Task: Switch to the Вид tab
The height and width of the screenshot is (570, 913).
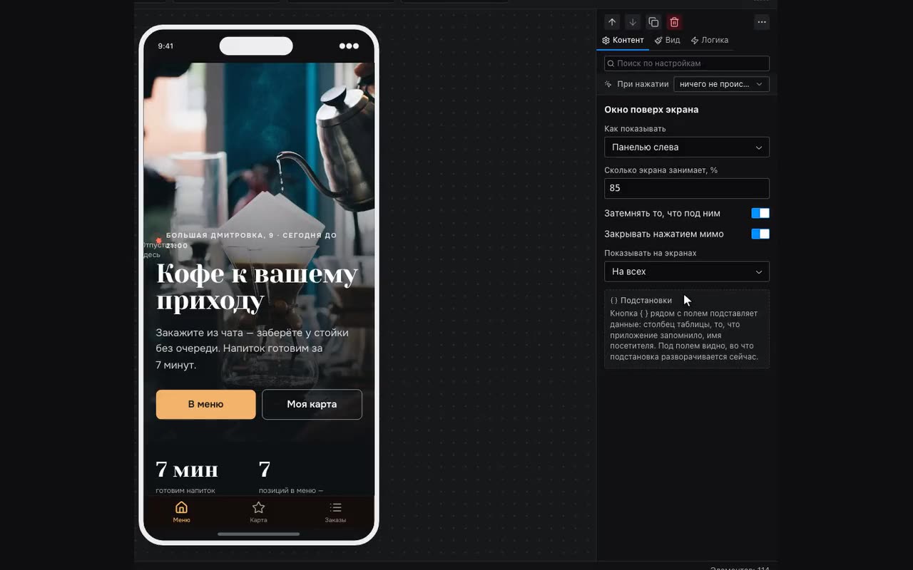Action: point(668,40)
